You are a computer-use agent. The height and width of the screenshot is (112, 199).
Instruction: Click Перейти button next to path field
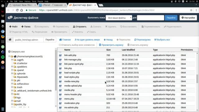pyautogui.click(x=50, y=40)
